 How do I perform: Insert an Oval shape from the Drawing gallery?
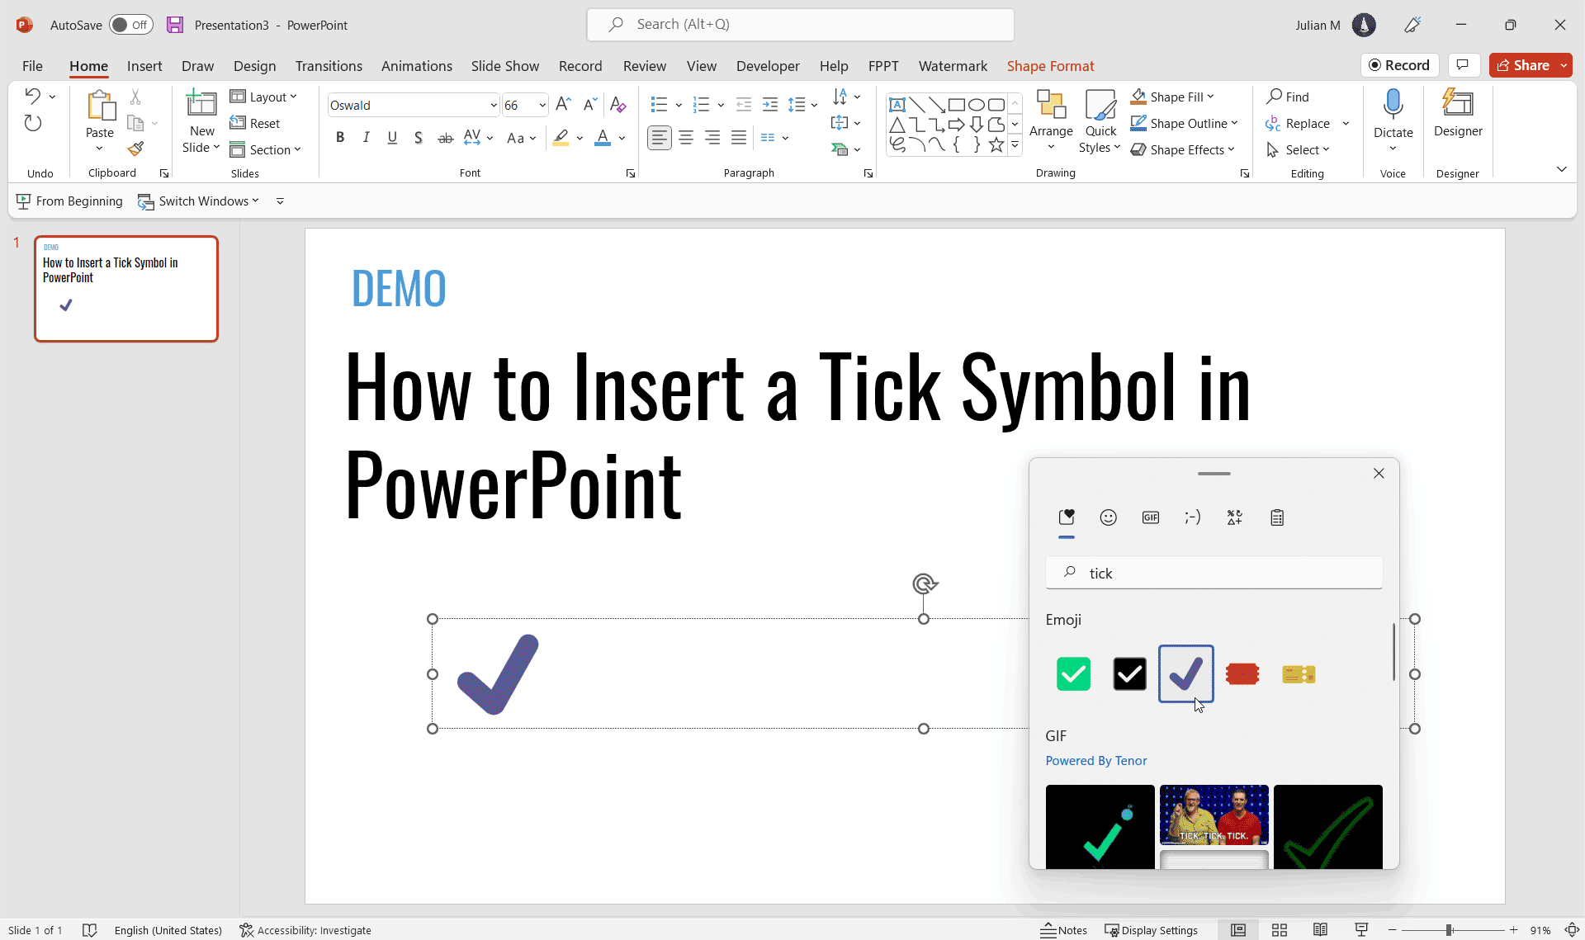tap(977, 104)
